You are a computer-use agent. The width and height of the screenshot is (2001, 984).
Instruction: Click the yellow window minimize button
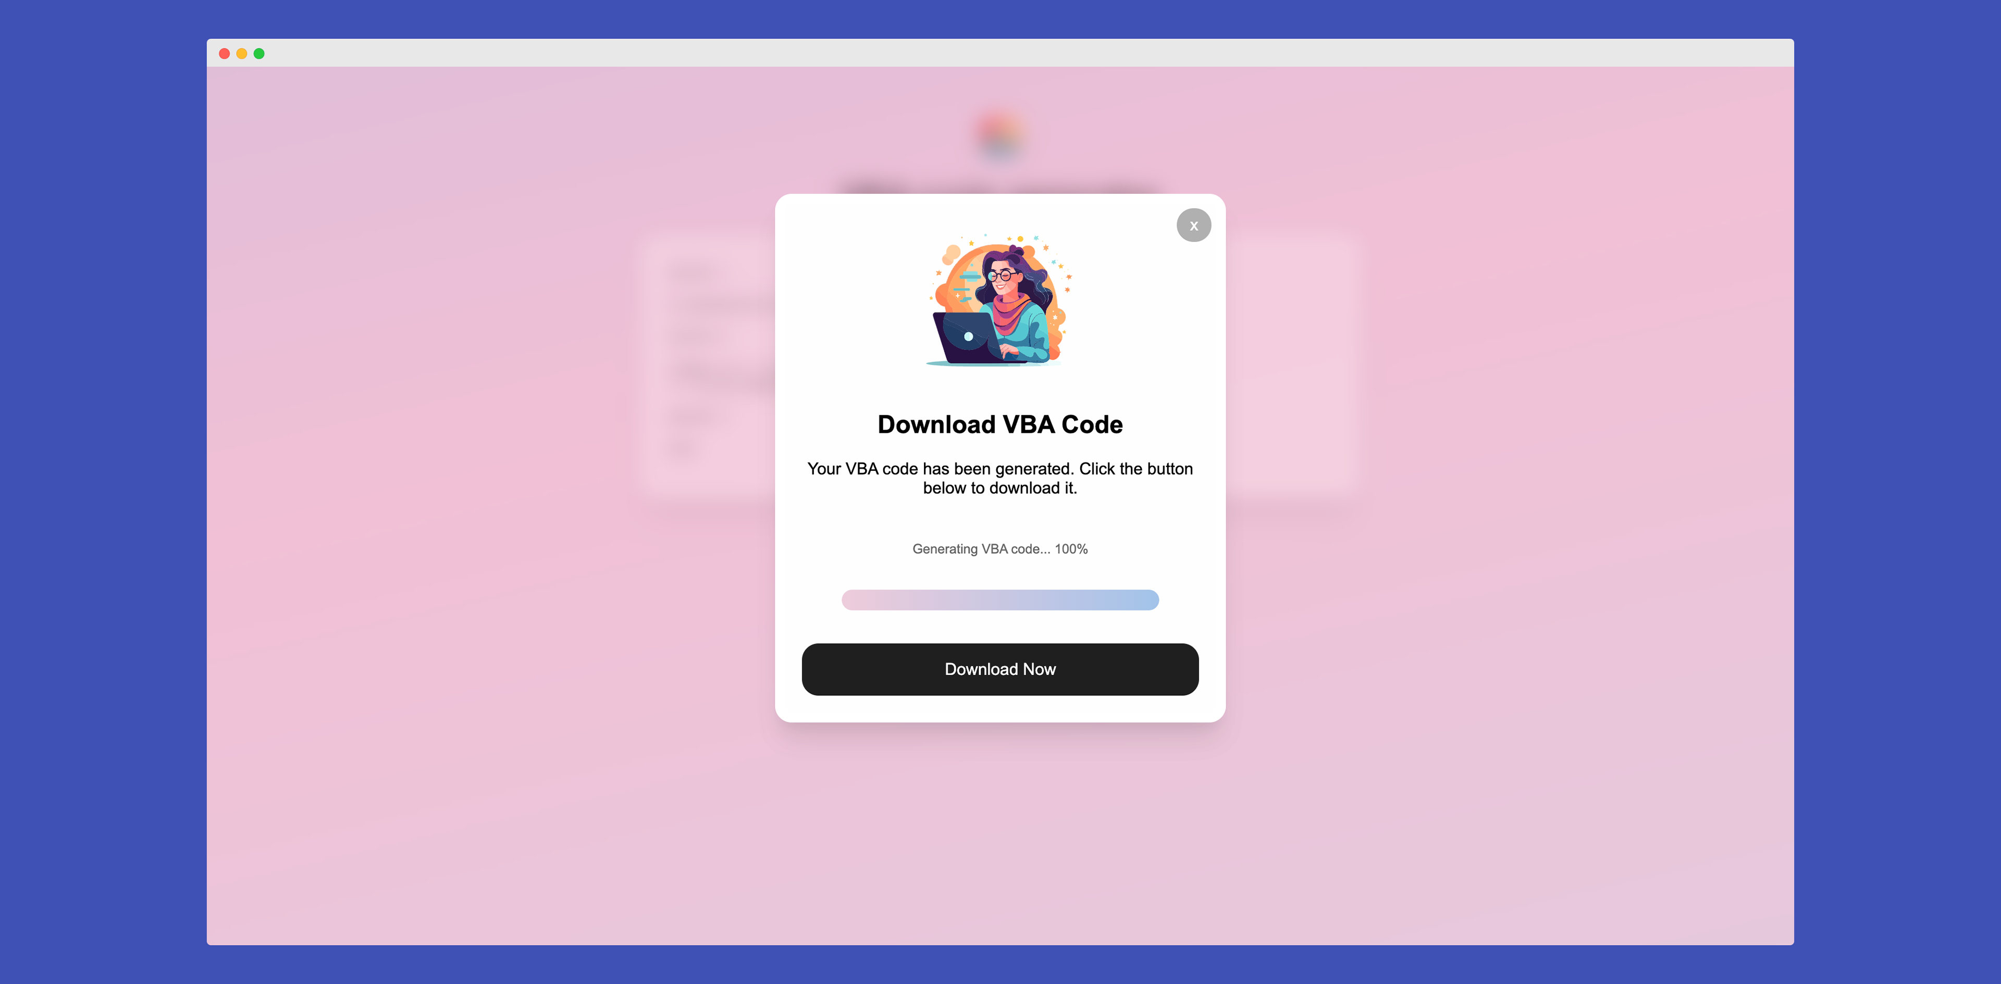pyautogui.click(x=242, y=54)
